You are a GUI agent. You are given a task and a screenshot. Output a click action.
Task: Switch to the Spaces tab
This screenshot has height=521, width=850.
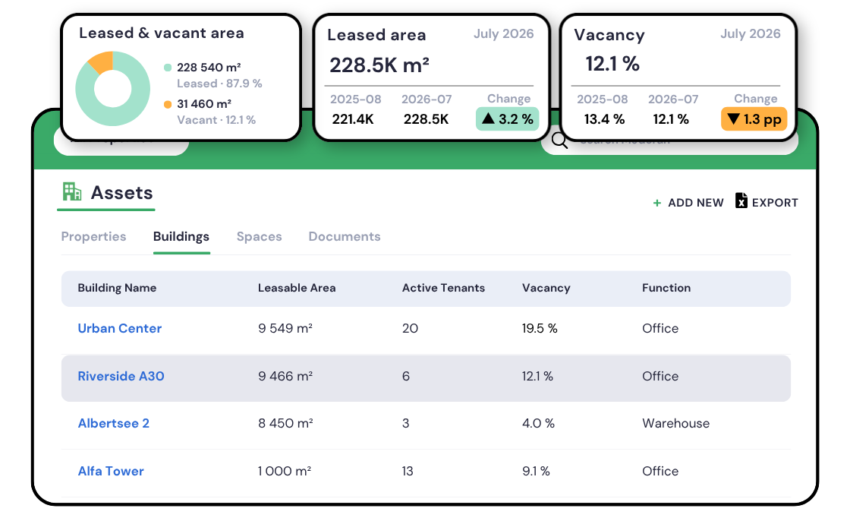[259, 237]
